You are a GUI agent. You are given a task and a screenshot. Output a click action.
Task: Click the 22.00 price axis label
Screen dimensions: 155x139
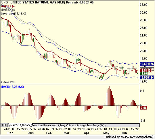(x=143, y=43)
